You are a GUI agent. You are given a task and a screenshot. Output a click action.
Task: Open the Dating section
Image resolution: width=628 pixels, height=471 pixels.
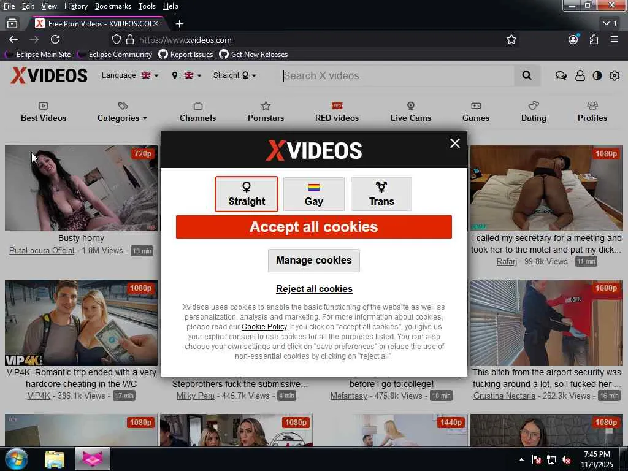pos(534,112)
